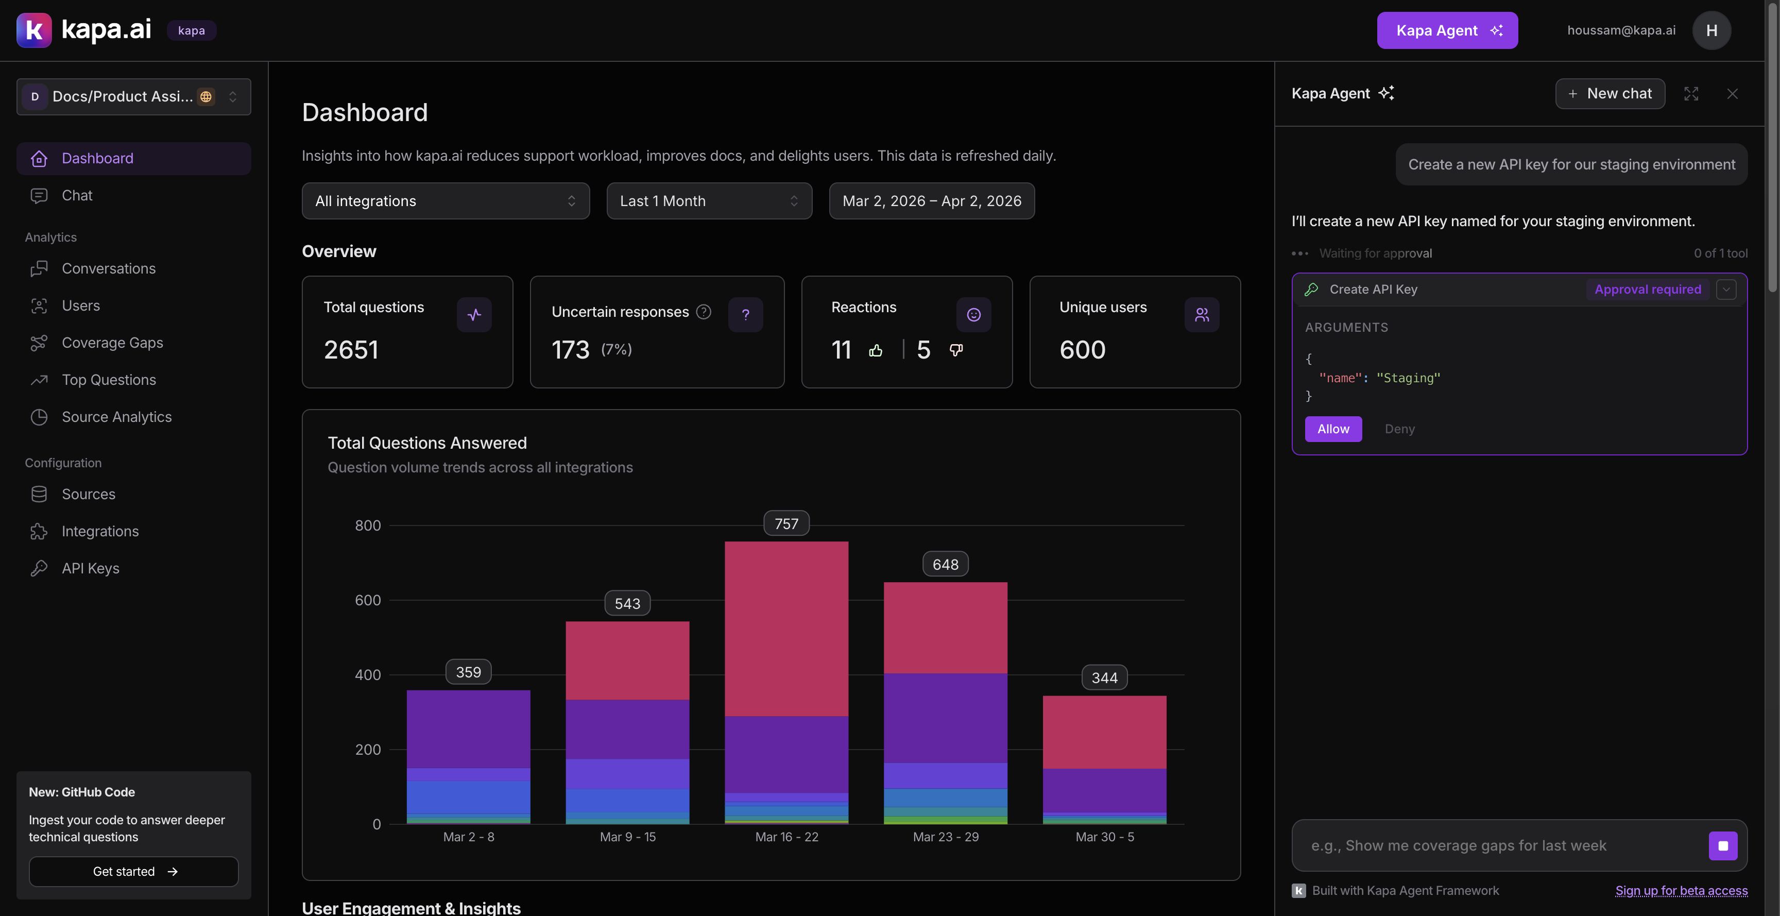
Task: Allow the Create API Key tool call
Action: click(1333, 429)
